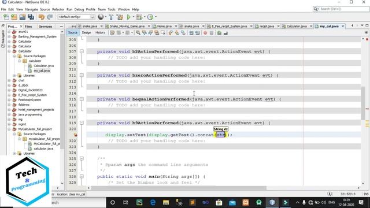Open the editor documents list dropdown arrow
This screenshot has height=208, width=370.
tap(362, 25)
